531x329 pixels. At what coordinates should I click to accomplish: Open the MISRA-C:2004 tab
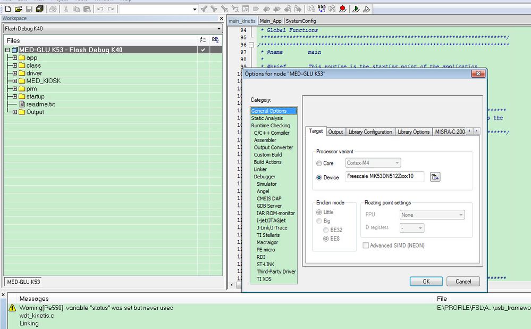click(x=450, y=131)
